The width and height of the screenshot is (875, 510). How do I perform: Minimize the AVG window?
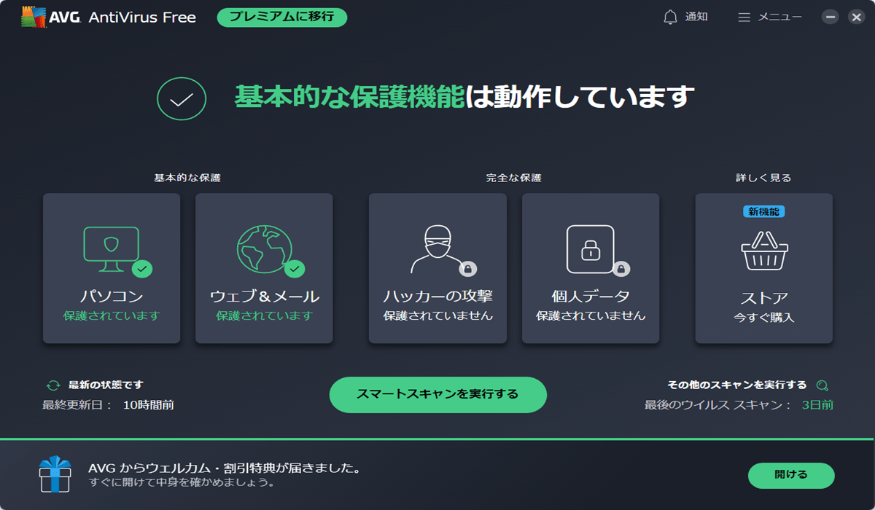(x=830, y=17)
